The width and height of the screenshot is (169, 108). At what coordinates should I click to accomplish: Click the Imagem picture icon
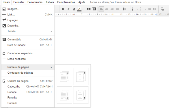coord(4,9)
